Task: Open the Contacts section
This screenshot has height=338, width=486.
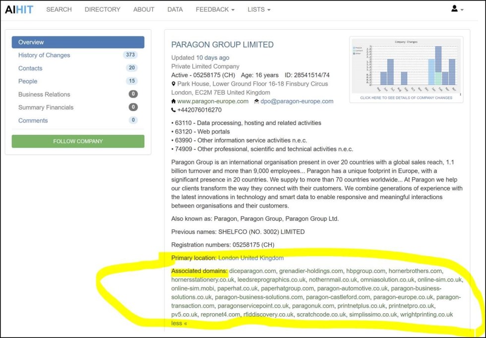Action: click(x=30, y=68)
